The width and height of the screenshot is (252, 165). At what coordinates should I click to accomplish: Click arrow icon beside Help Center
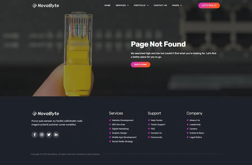tap(149, 120)
